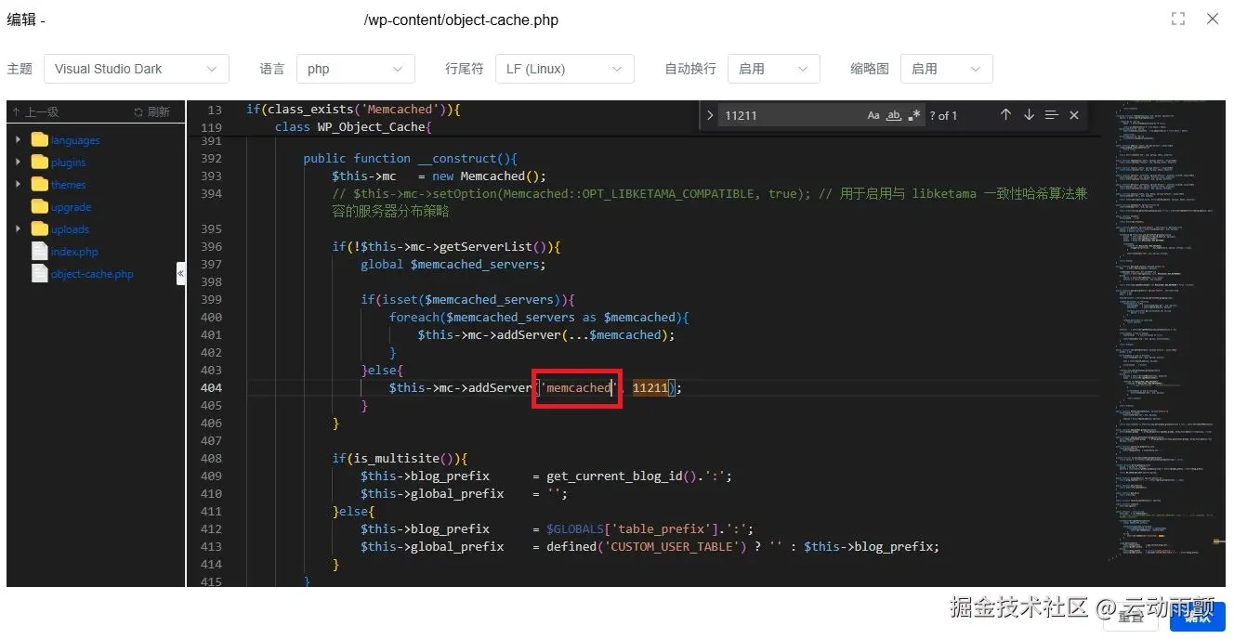Open the 语言 php dropdown
This screenshot has height=639, width=1234.
[356, 69]
